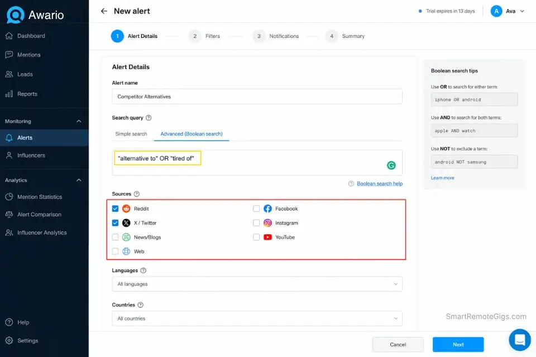This screenshot has height=357, width=536.
Task: Click the Grammarly icon in search query box
Action: click(x=391, y=165)
